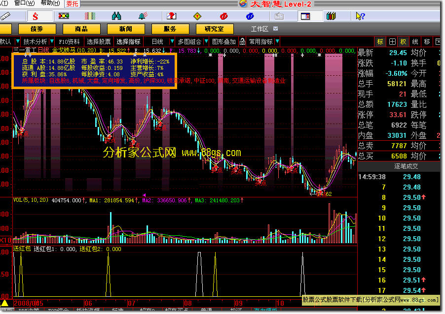Screen dimensions: 445x314
Task: Open the 帮助(H) menu
Action: 50,3
